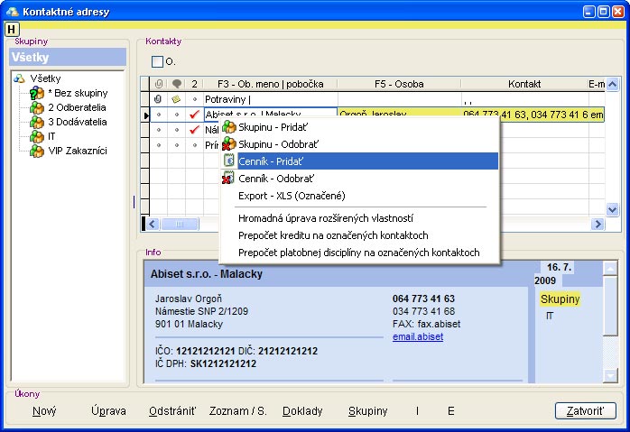Choose 'Skupinu - Pridať' from context menu
630x432 pixels.
click(271, 127)
